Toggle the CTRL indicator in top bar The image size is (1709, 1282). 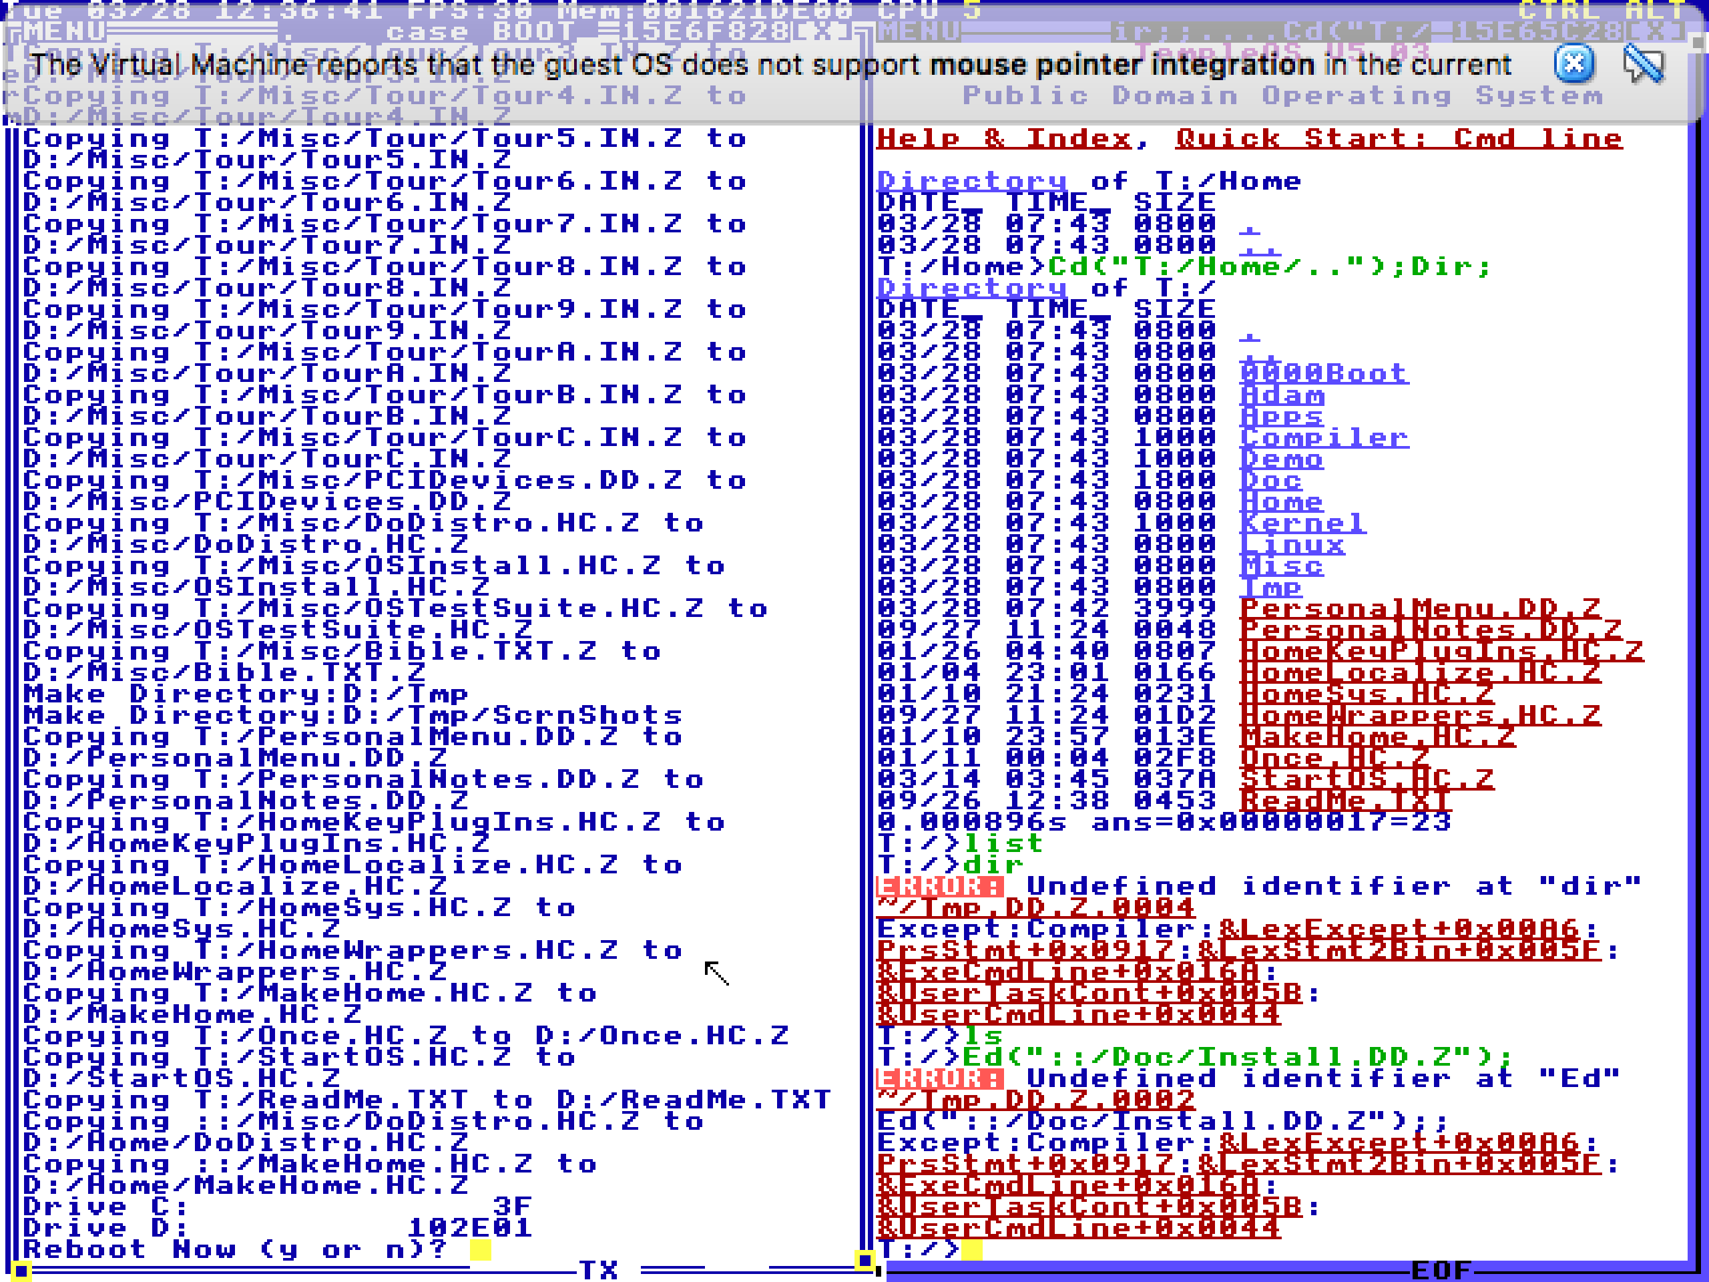1560,10
